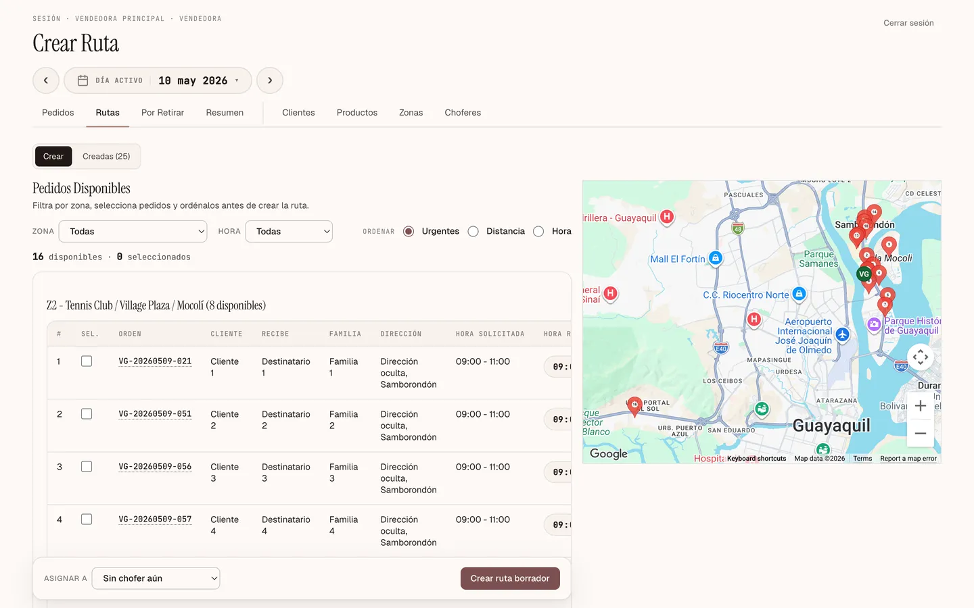Open the Resumen tab
Screen dimensions: 974x608
tap(225, 113)
